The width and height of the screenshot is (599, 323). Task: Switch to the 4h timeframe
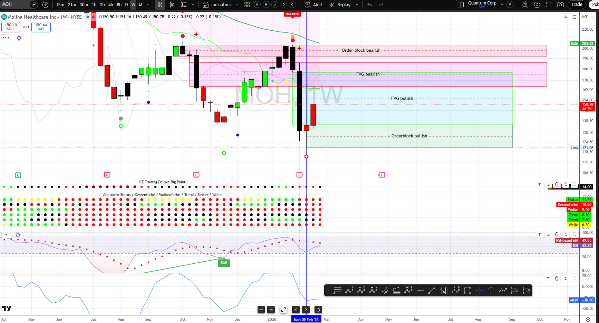(x=110, y=5)
